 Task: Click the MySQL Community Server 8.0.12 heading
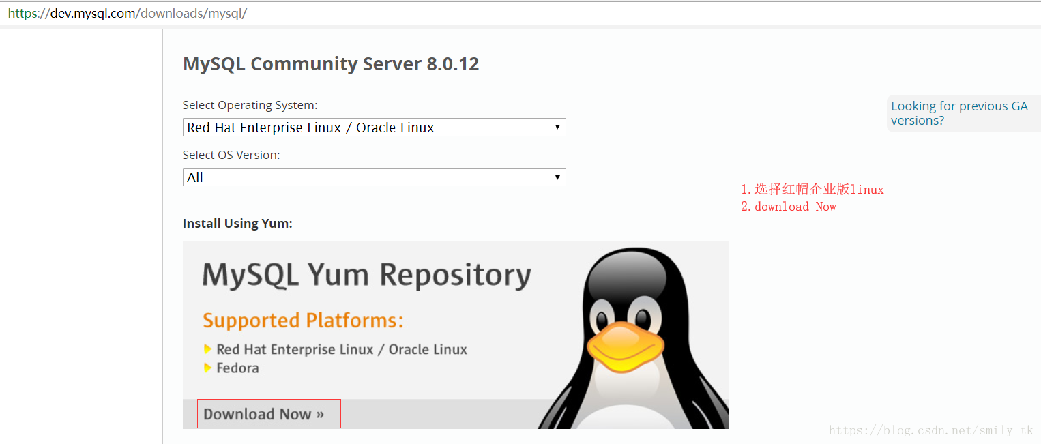(x=331, y=64)
